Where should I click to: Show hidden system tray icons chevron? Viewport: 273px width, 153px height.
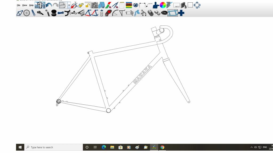pos(252,147)
